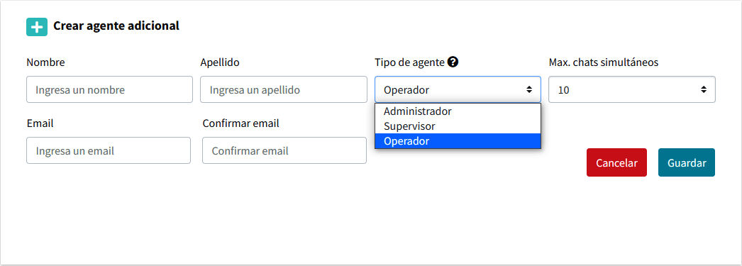The width and height of the screenshot is (742, 266).
Task: Click the 'Tipo de agente' label text
Action: [409, 62]
